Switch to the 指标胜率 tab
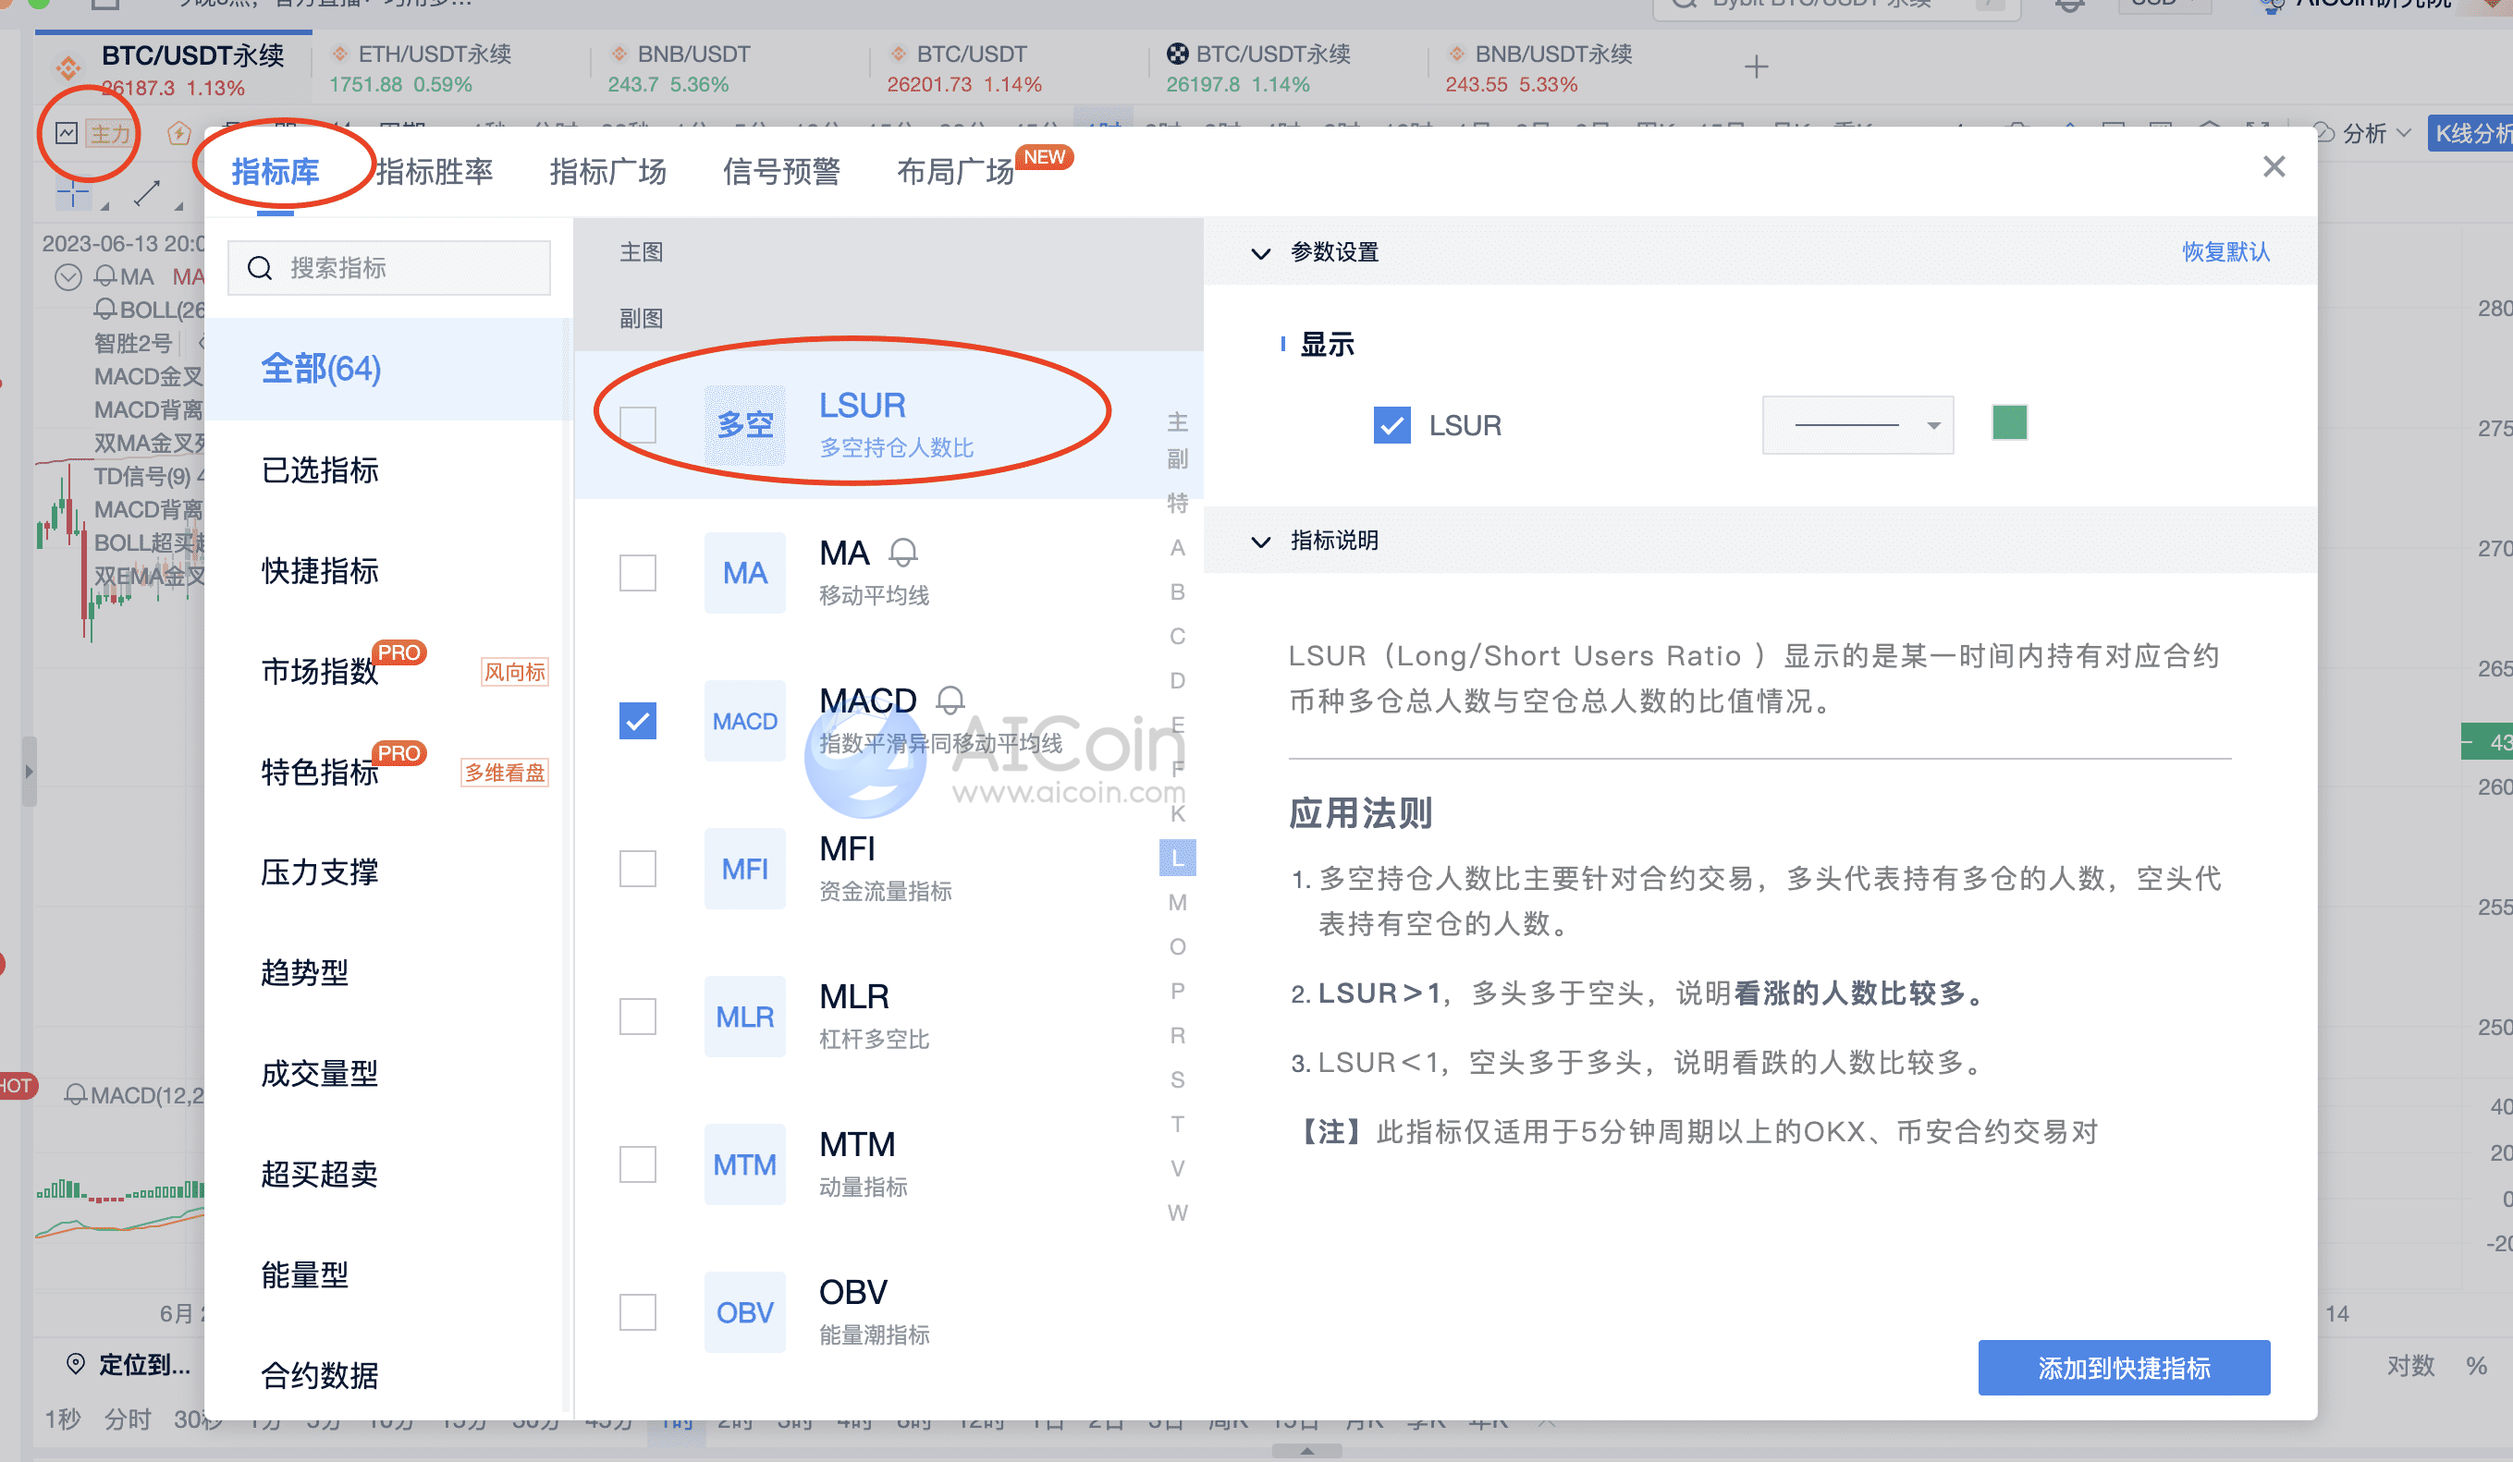This screenshot has width=2513, height=1462. [435, 171]
